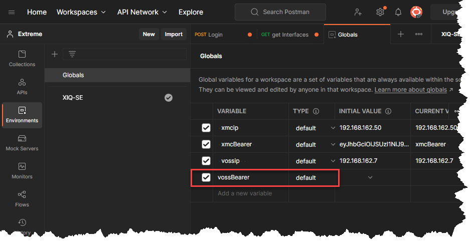Switch to the GET get Interfaces tab
Screen dimensions: 470x243
point(289,35)
